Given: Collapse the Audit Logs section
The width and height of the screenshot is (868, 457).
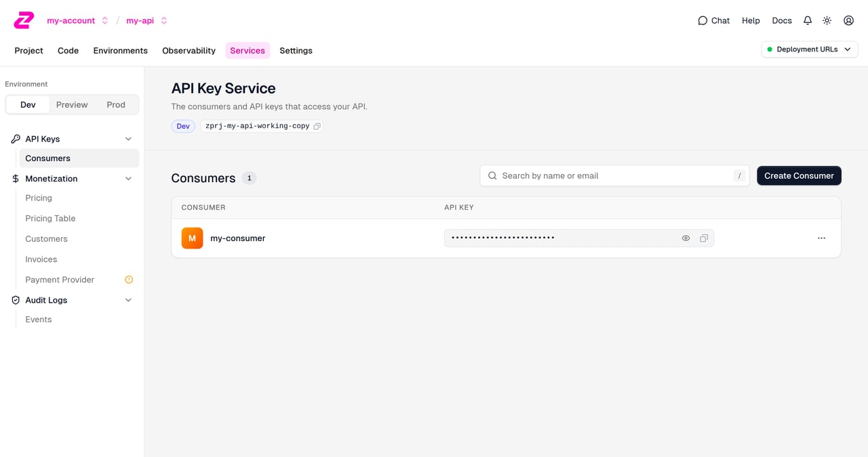Looking at the screenshot, I should (128, 300).
